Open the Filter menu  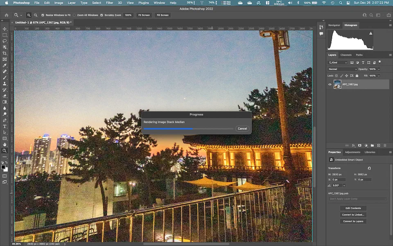tap(109, 3)
